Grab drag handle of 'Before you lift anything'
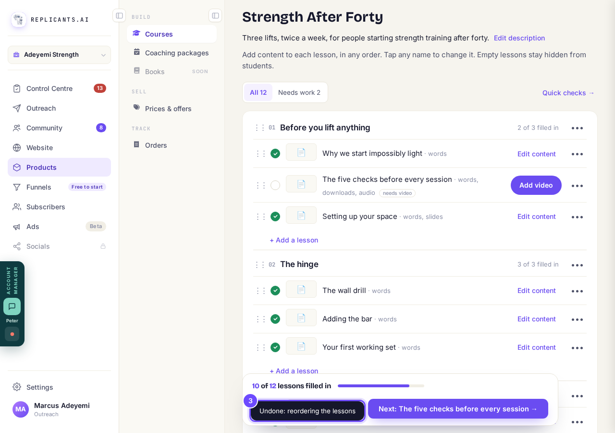The width and height of the screenshot is (615, 433). 260,127
